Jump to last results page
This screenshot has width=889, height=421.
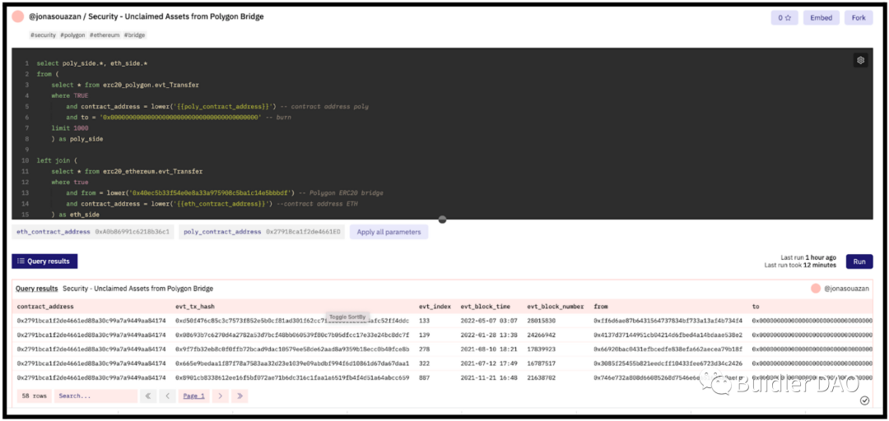240,396
